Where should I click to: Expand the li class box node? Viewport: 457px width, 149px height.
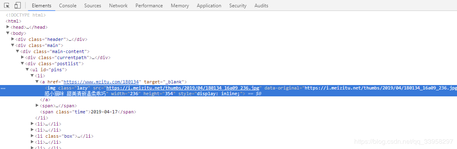pos(32,136)
